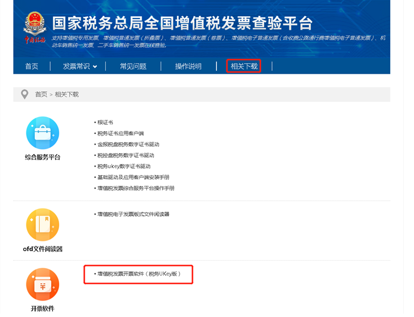Click the 开票软件 invoice icon
414x317 pixels.
coord(42,284)
